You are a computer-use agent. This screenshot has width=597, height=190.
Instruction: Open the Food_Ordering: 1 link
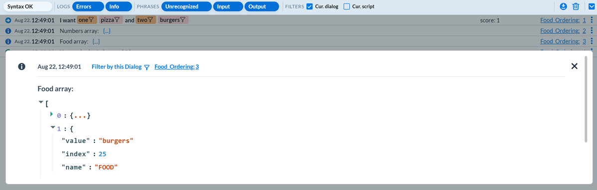pyautogui.click(x=563, y=20)
